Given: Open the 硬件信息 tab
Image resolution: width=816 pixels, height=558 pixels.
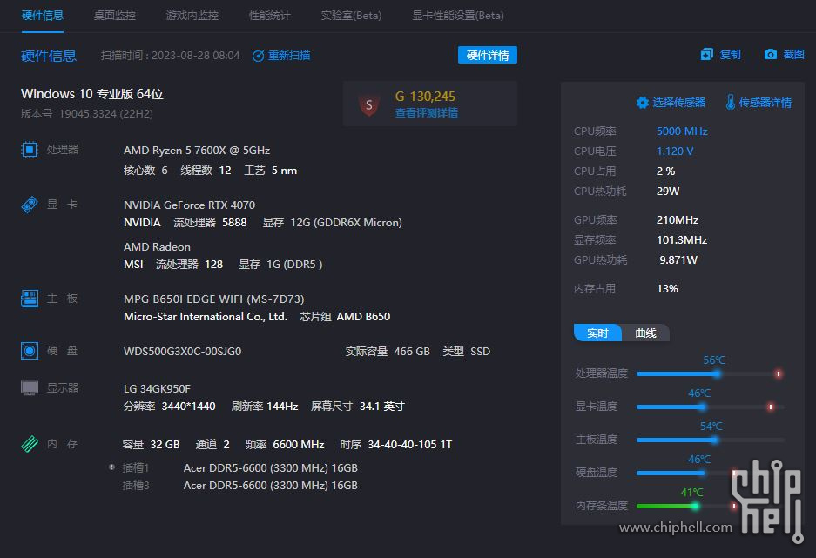Looking at the screenshot, I should click(43, 16).
